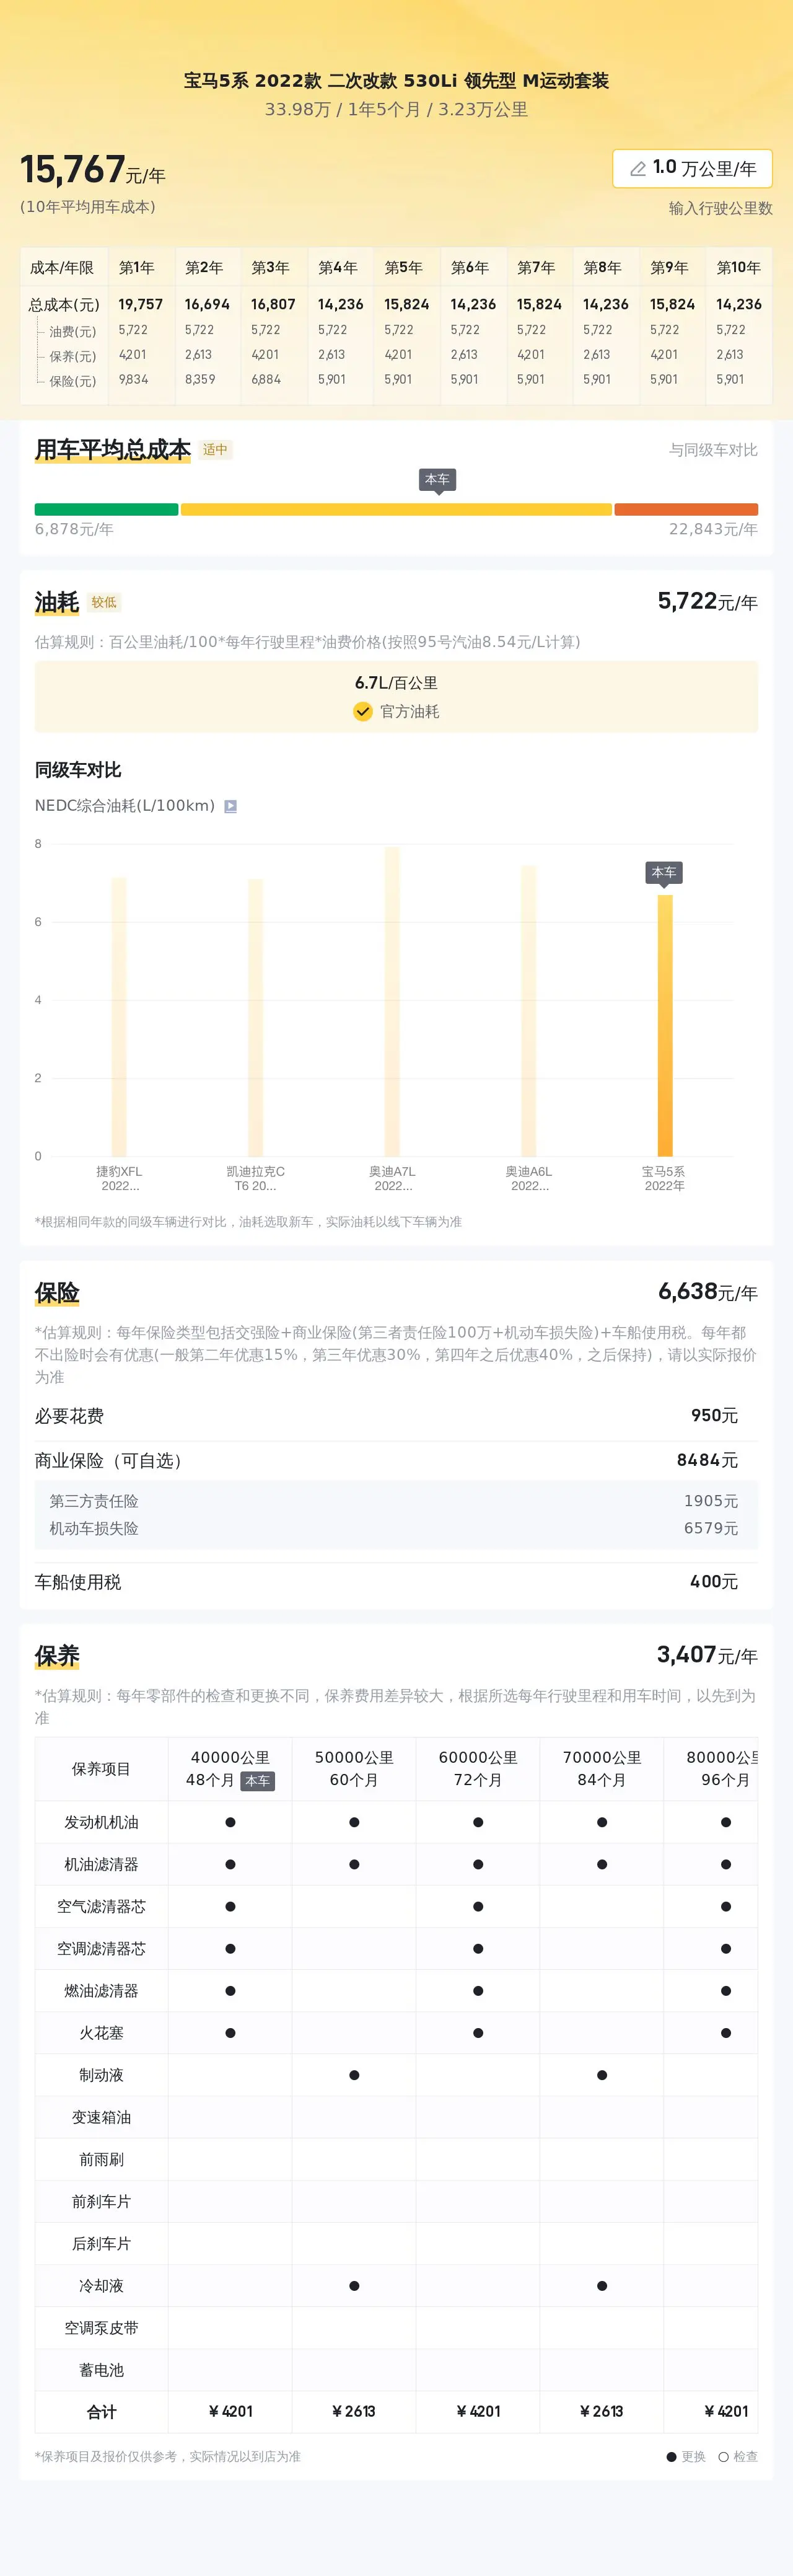
Task: Click the 适中 badge beside 用车平均总成本
Action: pos(217,449)
